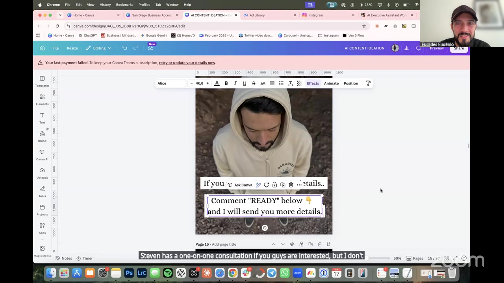Open the Apps panel
Image resolution: width=504 pixels, height=283 pixels.
click(x=42, y=228)
